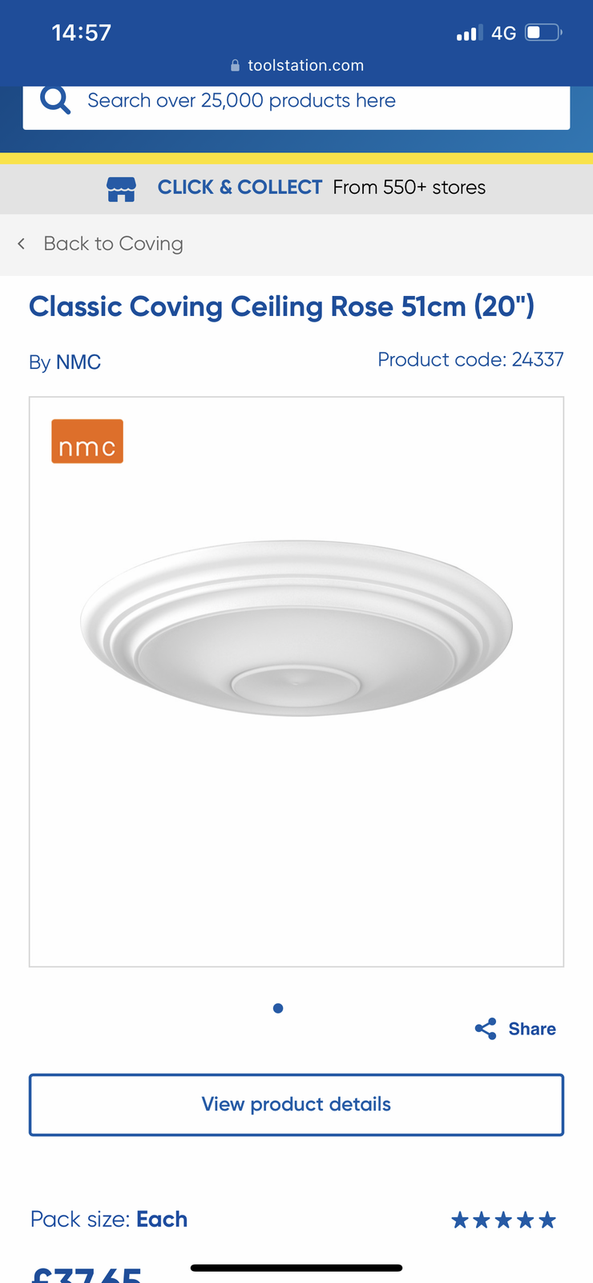Open the five-star rating reviews

point(503,1220)
